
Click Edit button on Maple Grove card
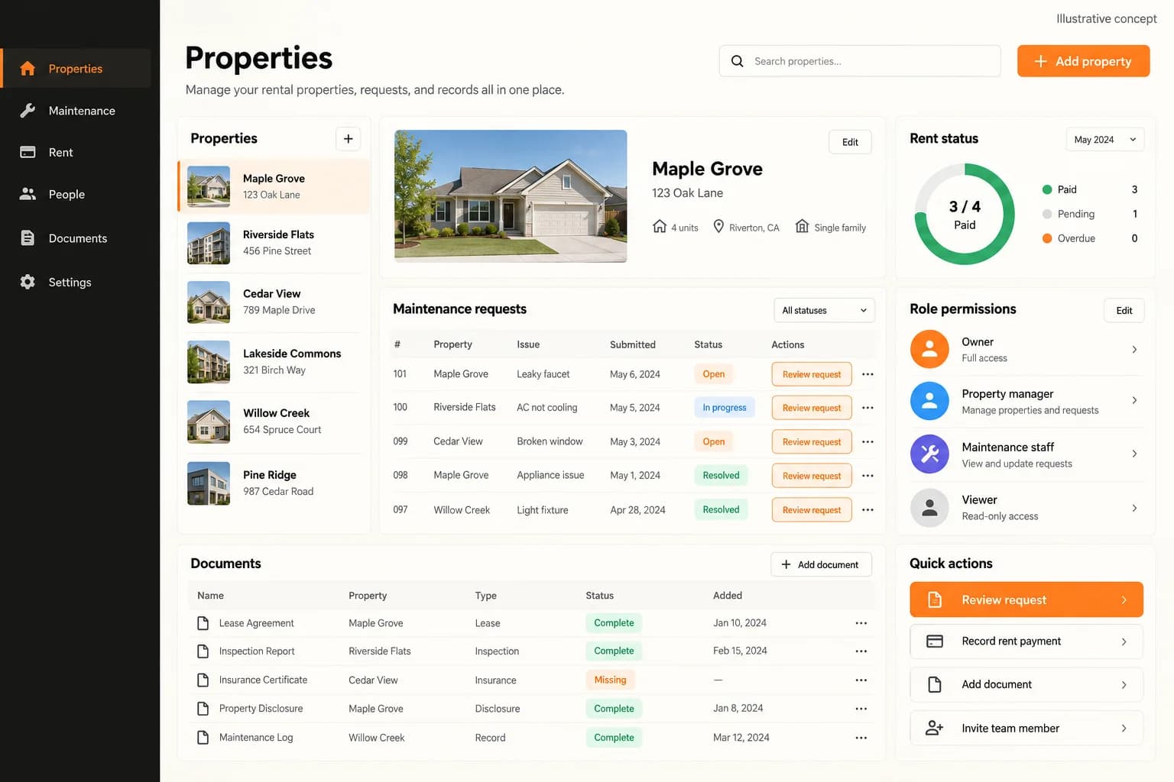[x=850, y=142]
